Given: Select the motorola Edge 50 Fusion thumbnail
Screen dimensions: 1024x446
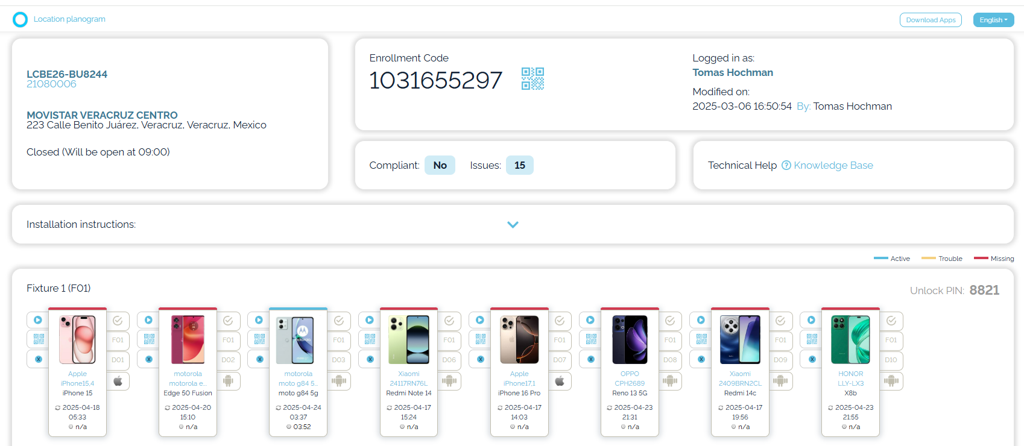Looking at the screenshot, I should [x=188, y=339].
